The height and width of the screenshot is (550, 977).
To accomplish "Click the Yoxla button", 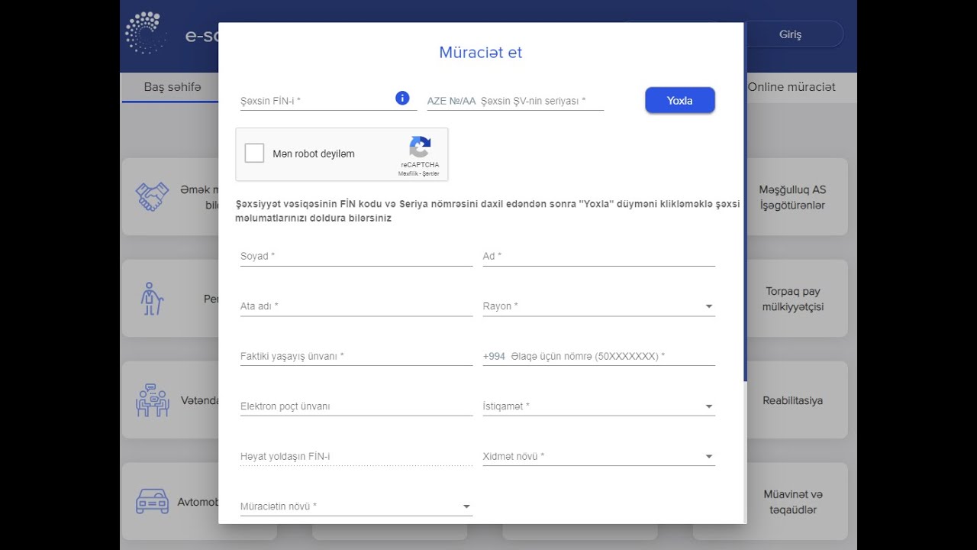I will pos(680,100).
